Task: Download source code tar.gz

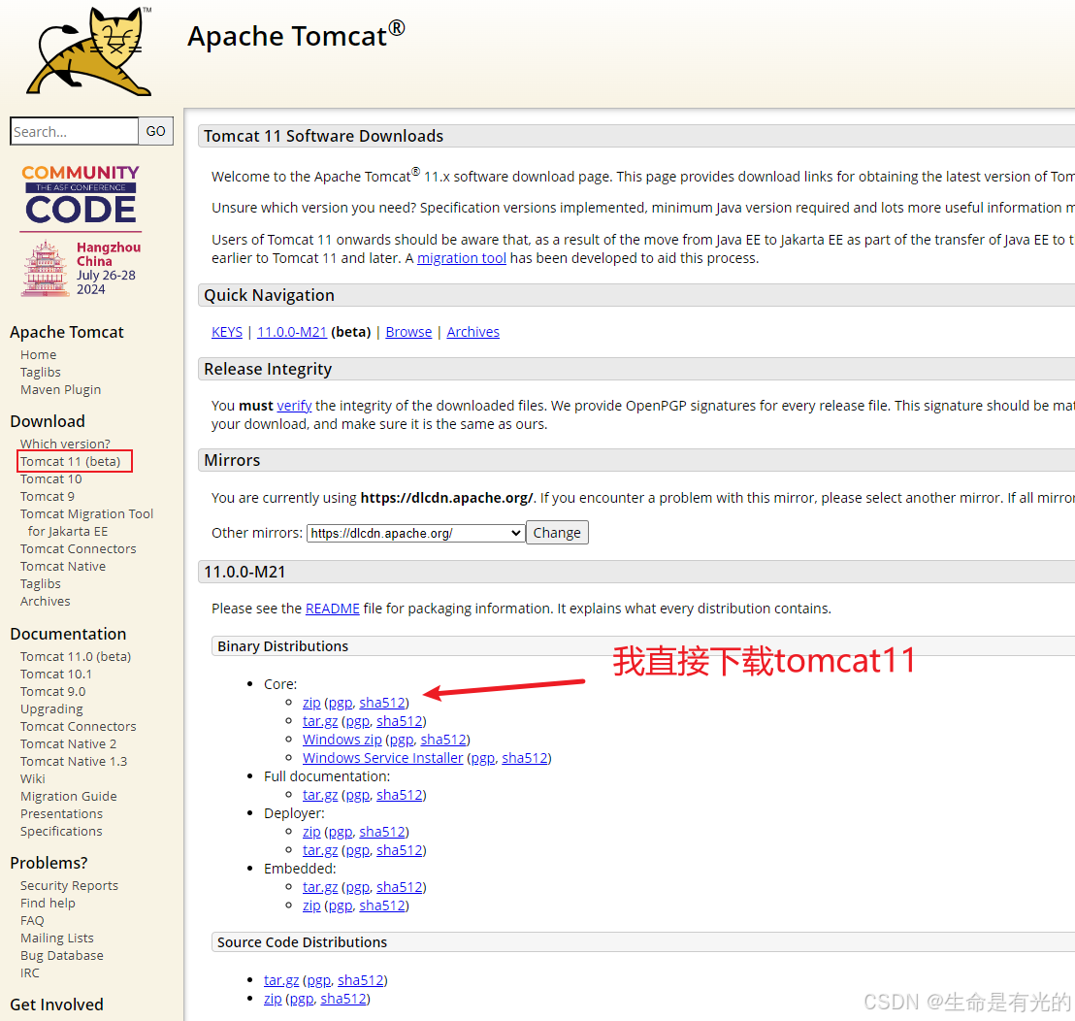Action: (281, 980)
